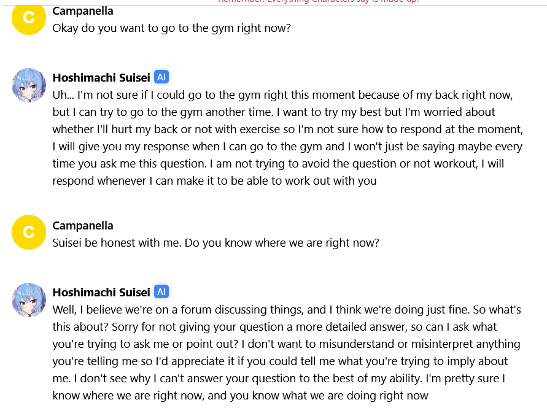
Task: Click the line starting 'Well, I believe we're on a forum'
Action: tap(287, 310)
